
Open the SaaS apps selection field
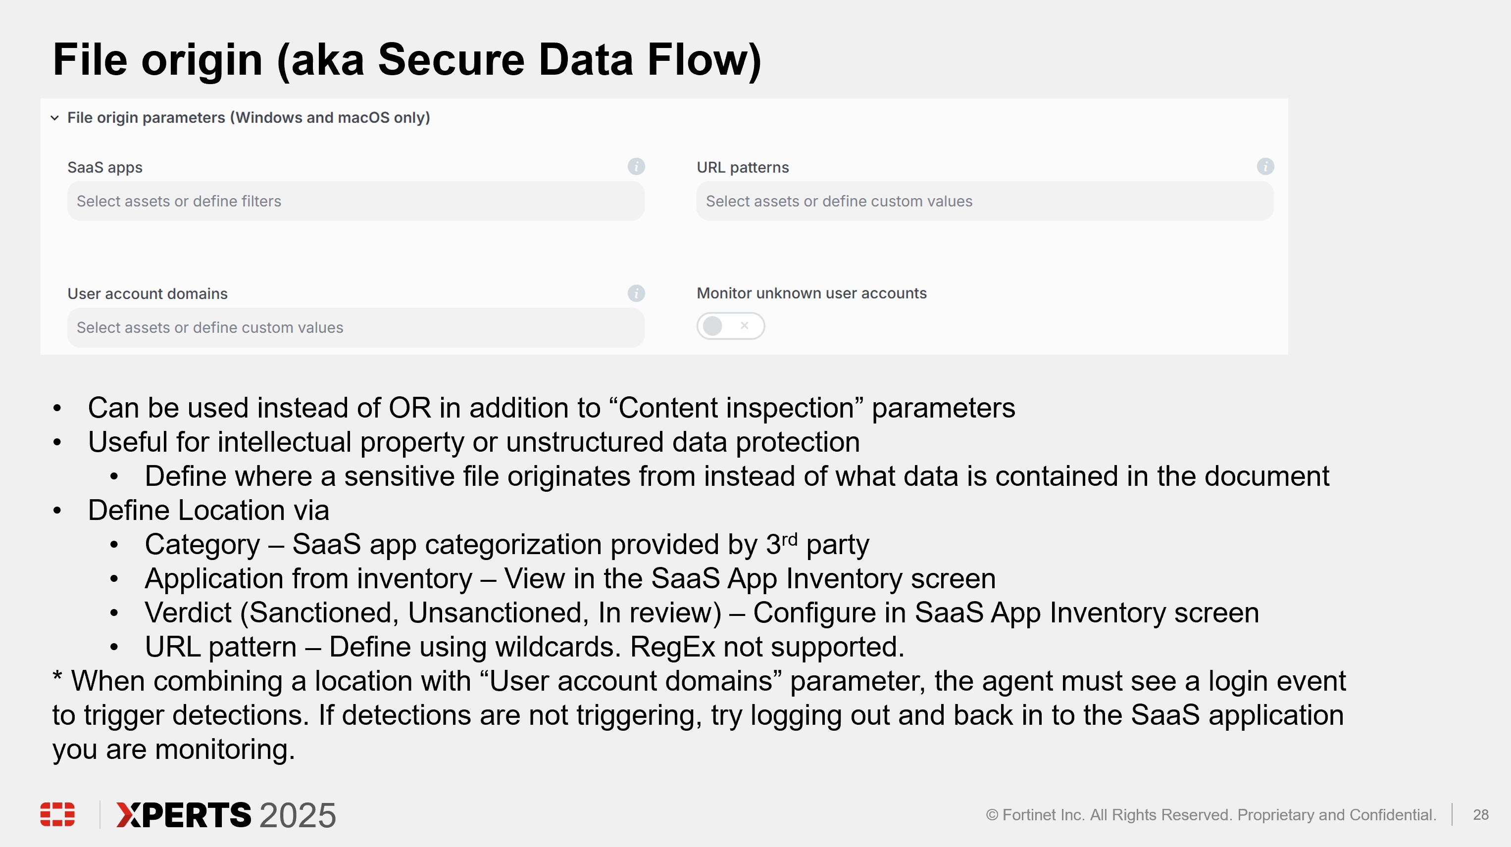(356, 201)
